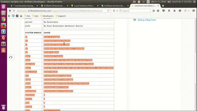Click the SYSTEM ARRAYS header cell
The height and width of the screenshot is (111, 197).
(33, 33)
